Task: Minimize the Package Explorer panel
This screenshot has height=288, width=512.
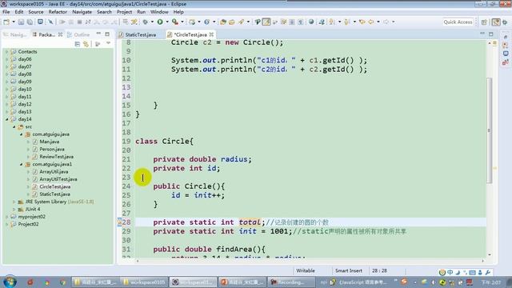Action: click(98, 34)
